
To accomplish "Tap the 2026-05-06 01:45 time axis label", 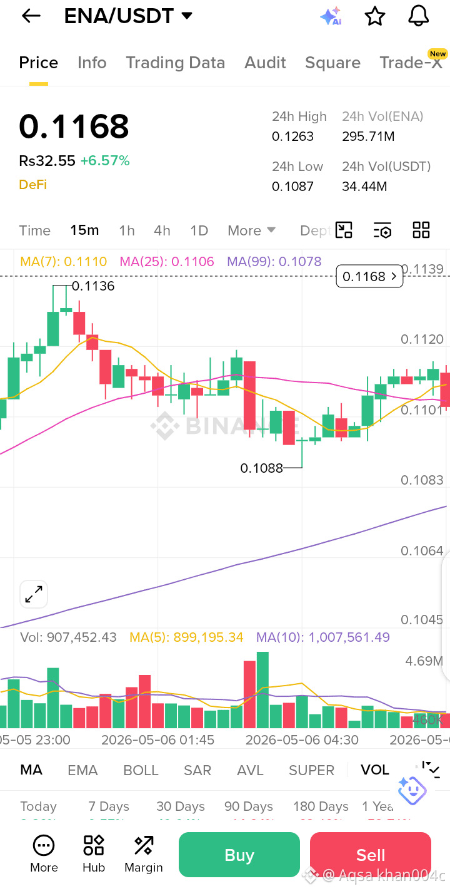I will 157,739.
